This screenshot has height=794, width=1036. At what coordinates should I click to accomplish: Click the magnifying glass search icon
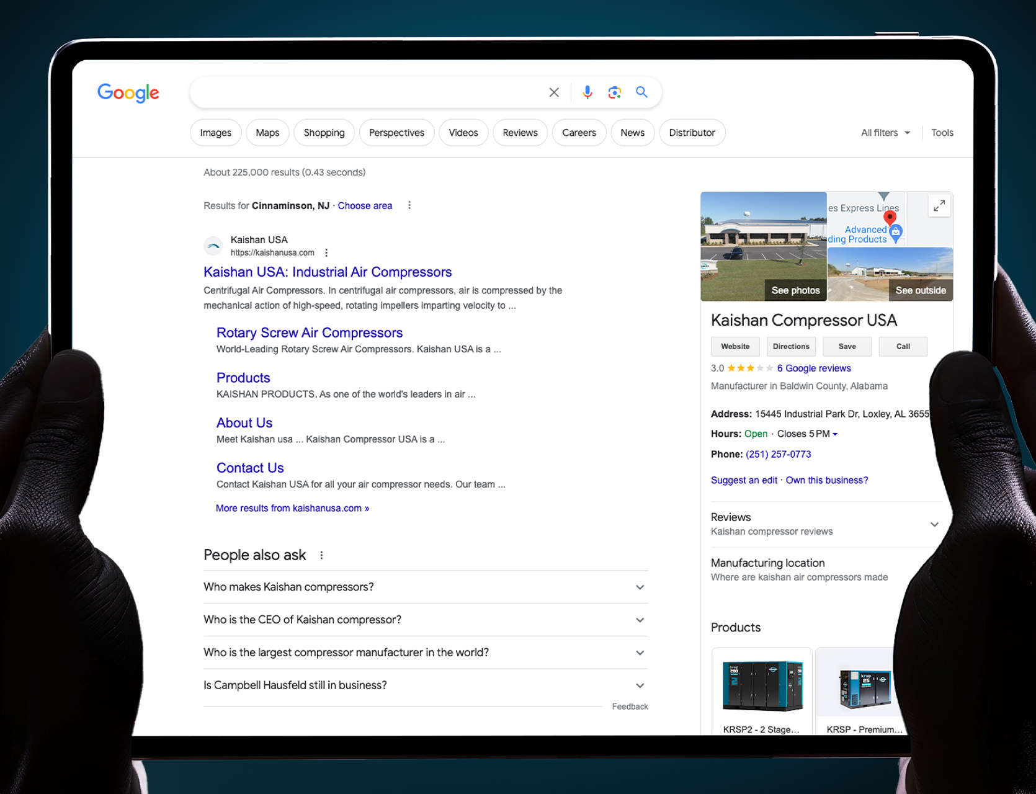pos(641,92)
